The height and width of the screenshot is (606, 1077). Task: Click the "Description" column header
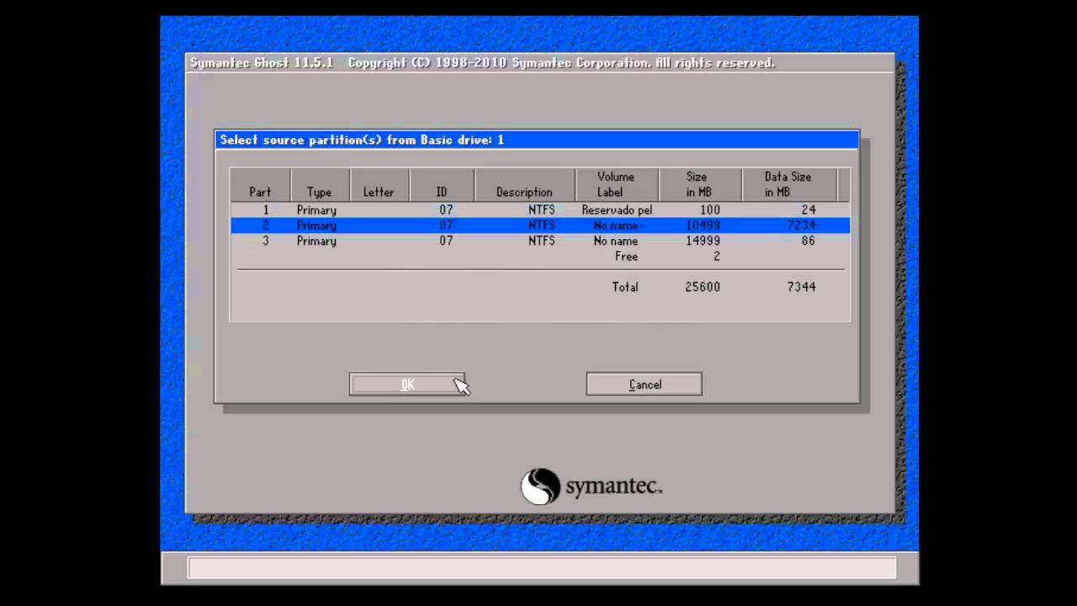coord(524,184)
